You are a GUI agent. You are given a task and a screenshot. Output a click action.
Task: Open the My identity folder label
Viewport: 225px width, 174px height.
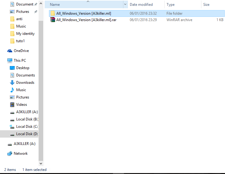[25, 34]
